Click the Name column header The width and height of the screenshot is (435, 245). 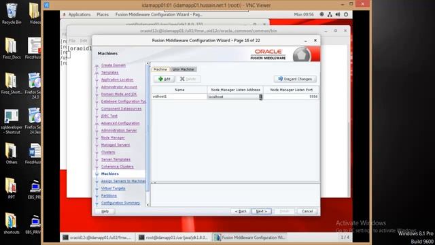(x=179, y=90)
